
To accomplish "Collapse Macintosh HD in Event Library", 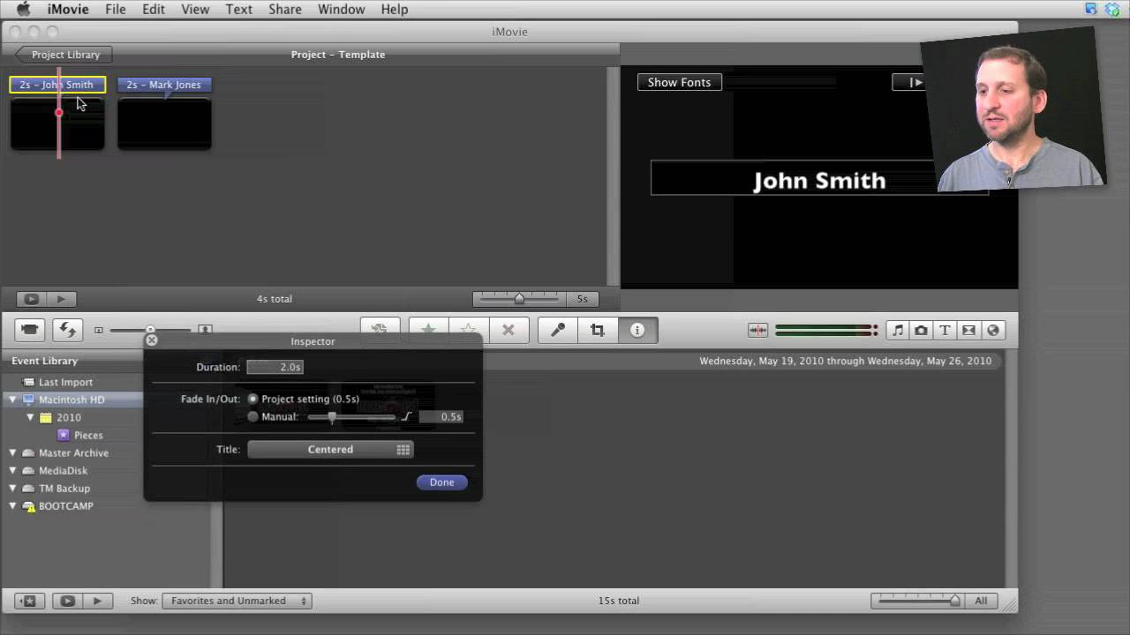I will click(x=12, y=400).
